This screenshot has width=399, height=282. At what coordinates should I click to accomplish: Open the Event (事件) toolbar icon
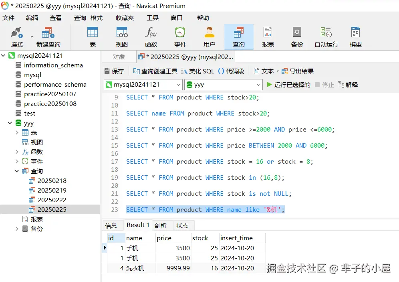[x=180, y=37]
